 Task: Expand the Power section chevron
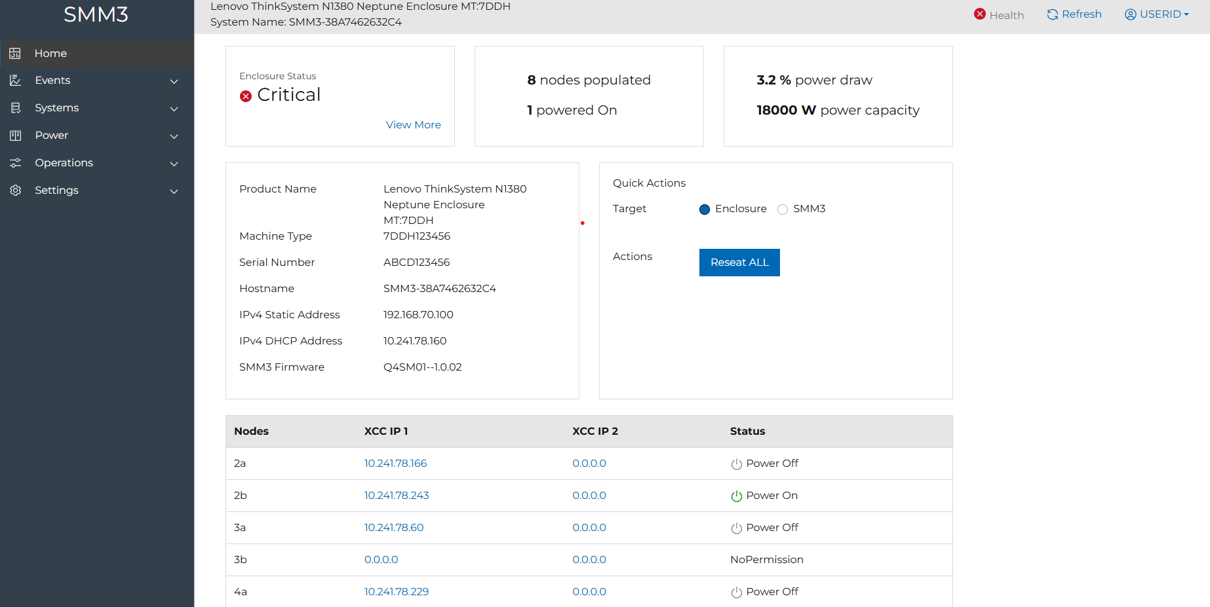coord(174,136)
